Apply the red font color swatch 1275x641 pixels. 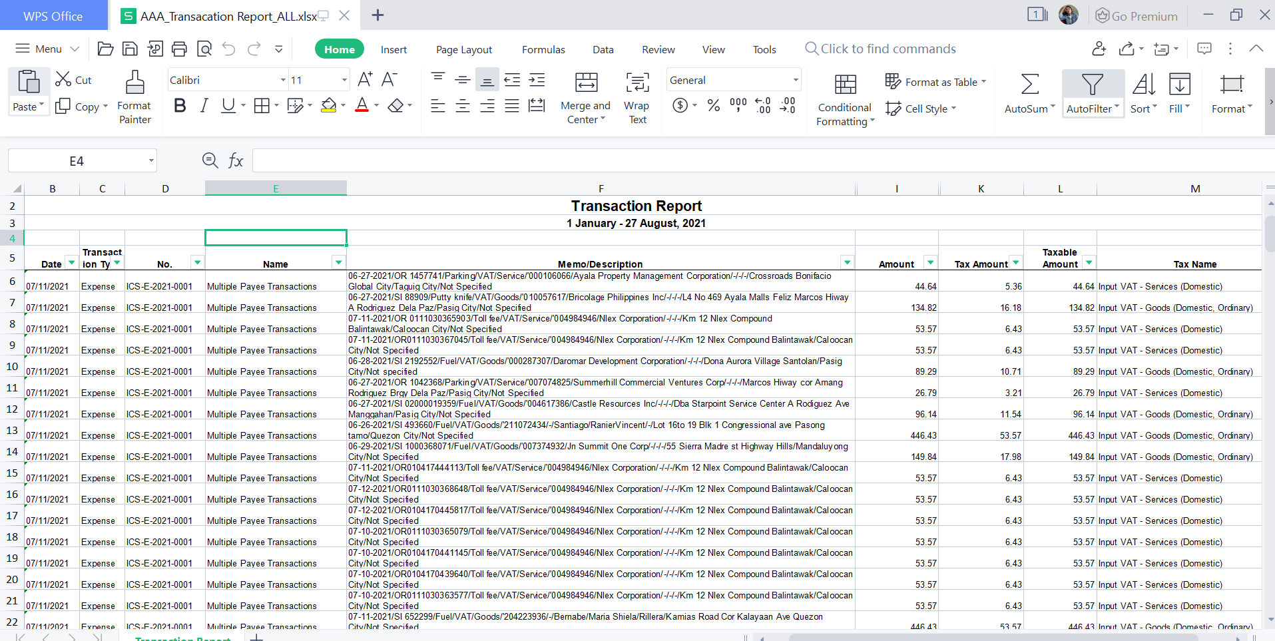pyautogui.click(x=362, y=106)
